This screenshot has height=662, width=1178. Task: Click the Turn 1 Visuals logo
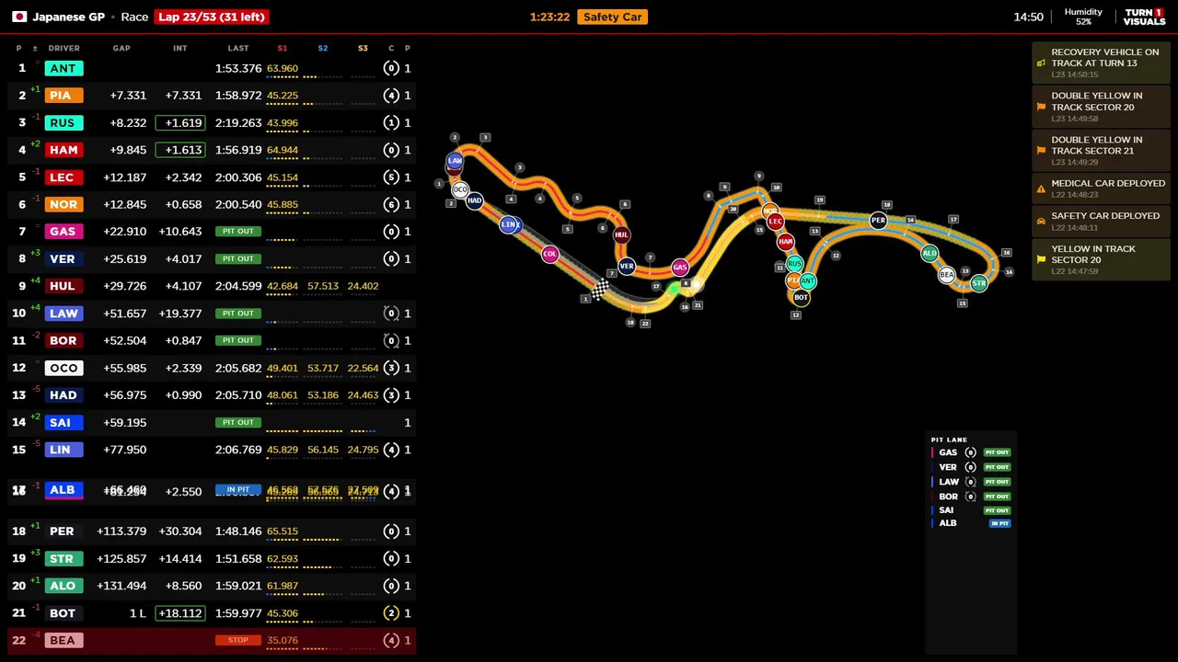1145,17
